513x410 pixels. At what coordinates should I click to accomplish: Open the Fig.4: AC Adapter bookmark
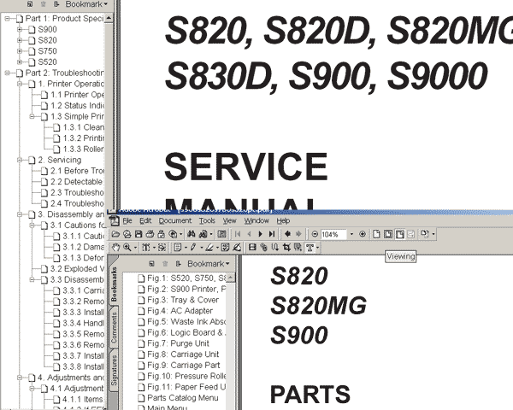coord(175,311)
